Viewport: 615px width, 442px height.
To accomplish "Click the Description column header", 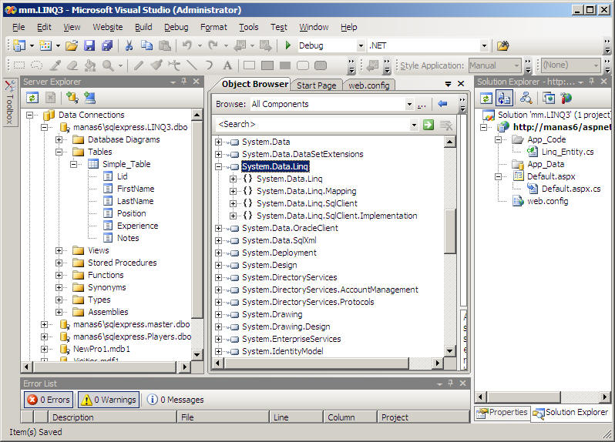I will pyautogui.click(x=113, y=417).
